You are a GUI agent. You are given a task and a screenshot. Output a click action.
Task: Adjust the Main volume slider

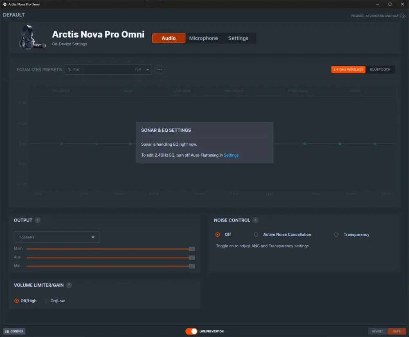(110, 249)
